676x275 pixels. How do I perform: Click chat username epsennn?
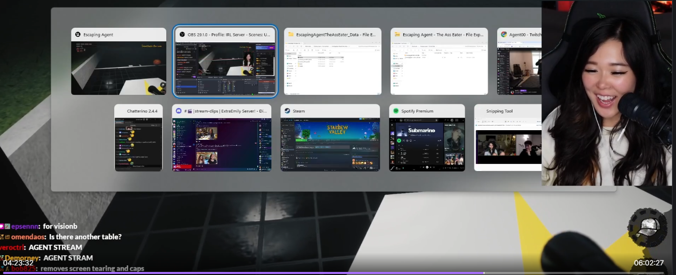coord(25,227)
